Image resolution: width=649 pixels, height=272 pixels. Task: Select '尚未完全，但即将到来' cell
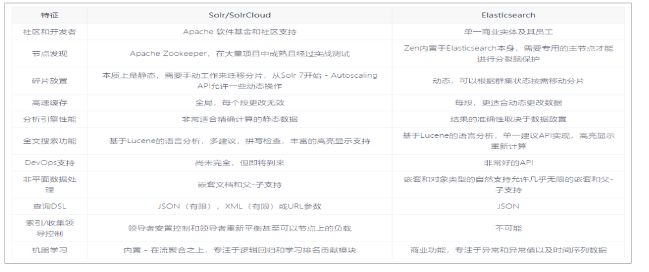pyautogui.click(x=239, y=163)
